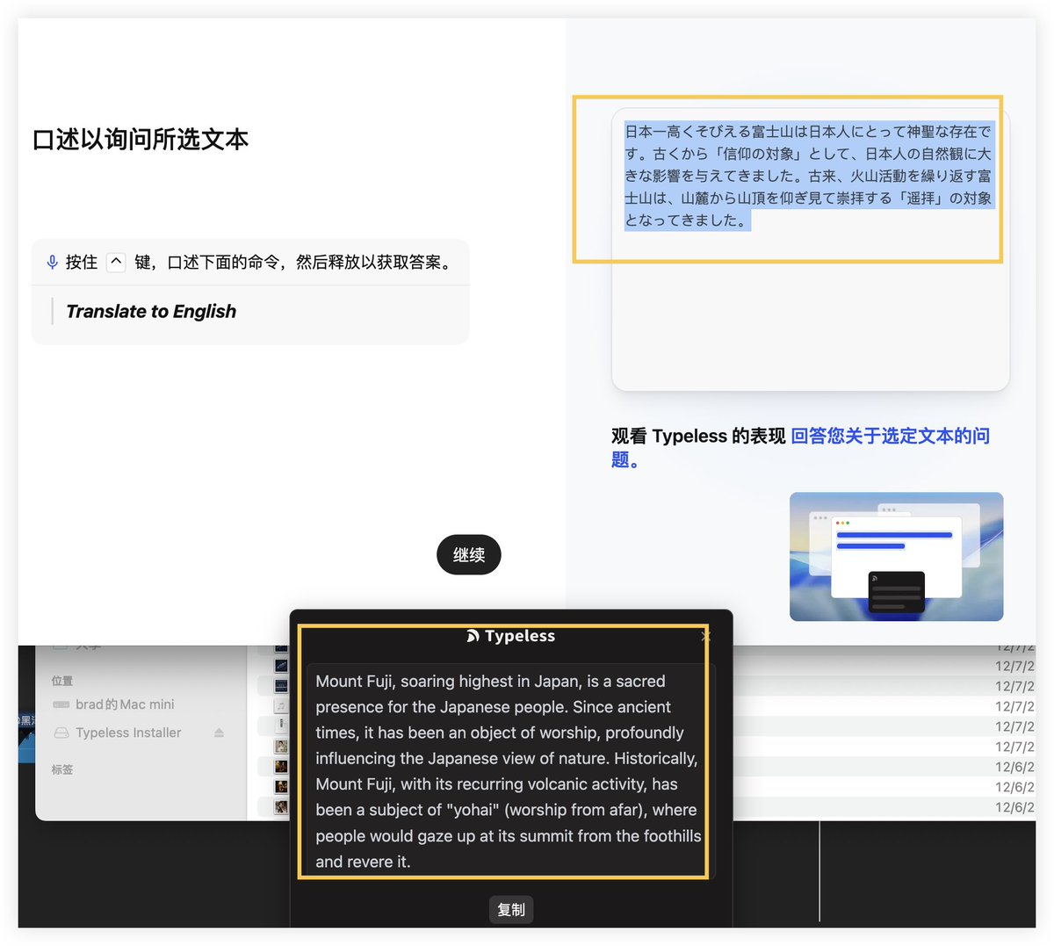1054x946 pixels.
Task: Click the caret key cap icon
Action: click(x=116, y=262)
